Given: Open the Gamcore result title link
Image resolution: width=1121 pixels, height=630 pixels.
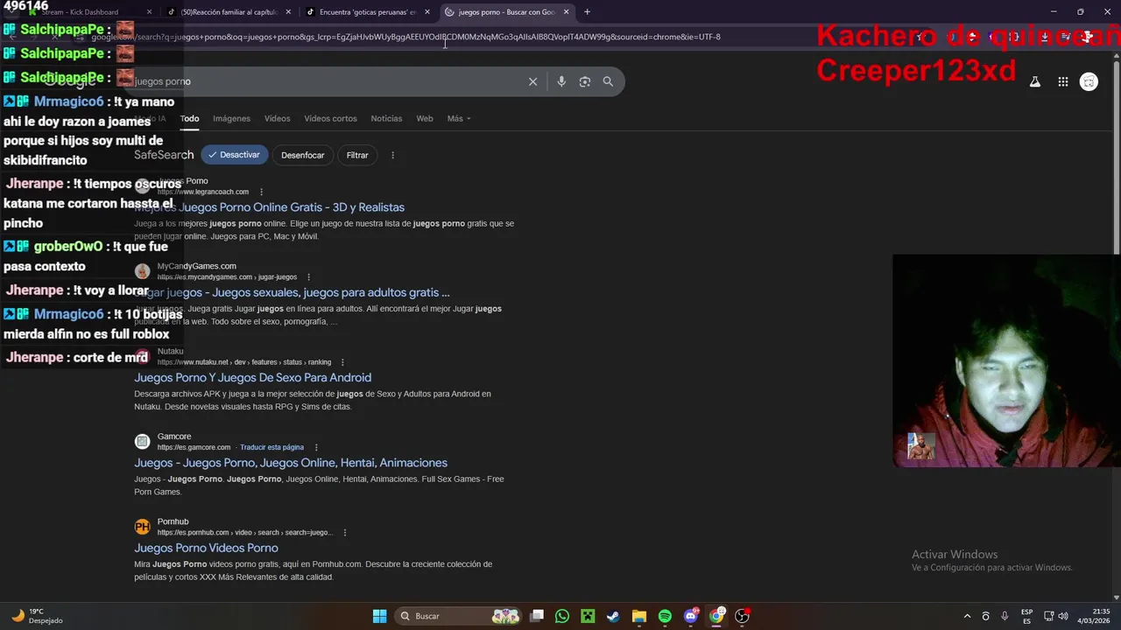Looking at the screenshot, I should (x=291, y=463).
